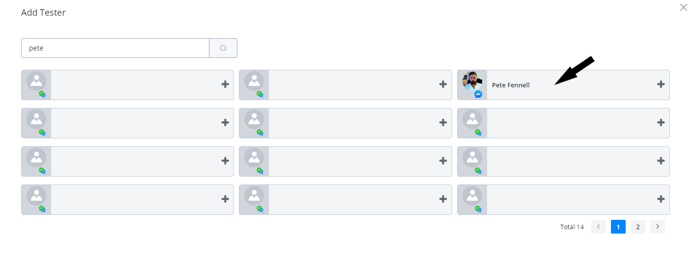Add Pete Fennell with the plus icon
The height and width of the screenshot is (262, 694).
pos(661,84)
